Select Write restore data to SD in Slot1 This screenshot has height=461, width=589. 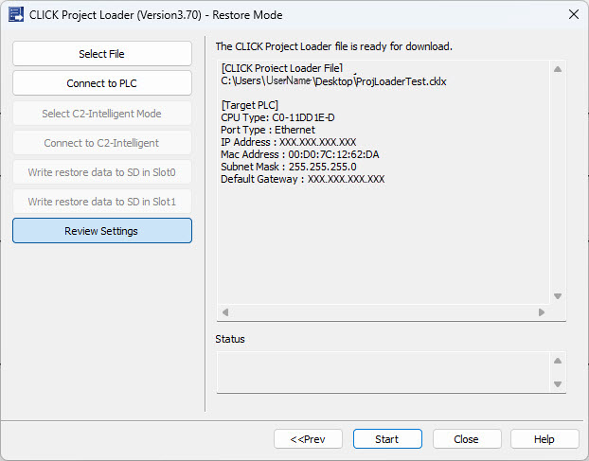tap(102, 202)
